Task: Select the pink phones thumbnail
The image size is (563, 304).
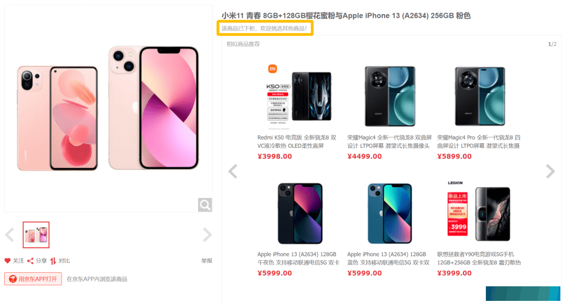Action: point(36,235)
